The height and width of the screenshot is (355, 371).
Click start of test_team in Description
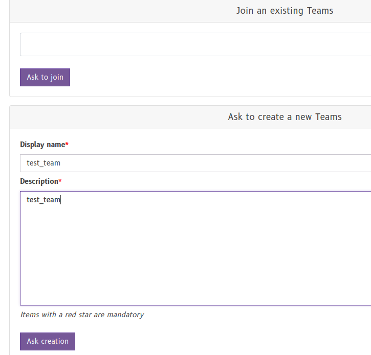pos(27,200)
